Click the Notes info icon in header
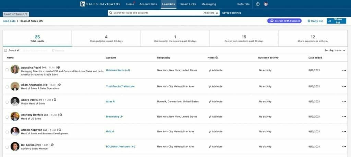 coord(216,58)
